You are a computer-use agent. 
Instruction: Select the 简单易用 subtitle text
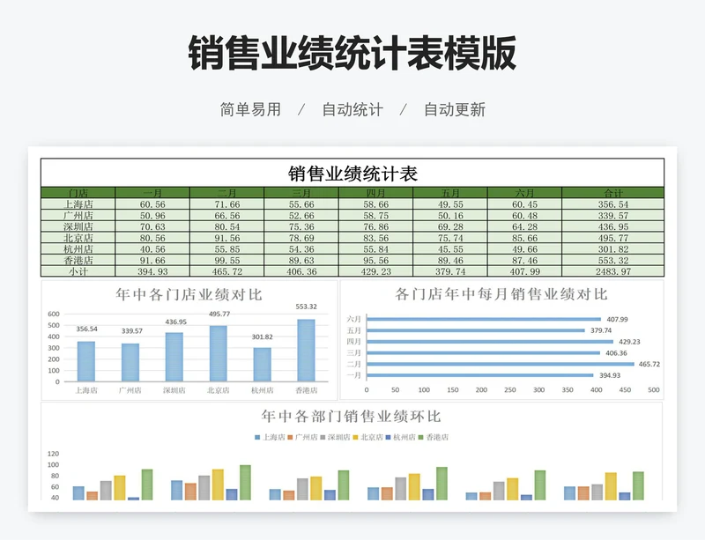pos(250,109)
